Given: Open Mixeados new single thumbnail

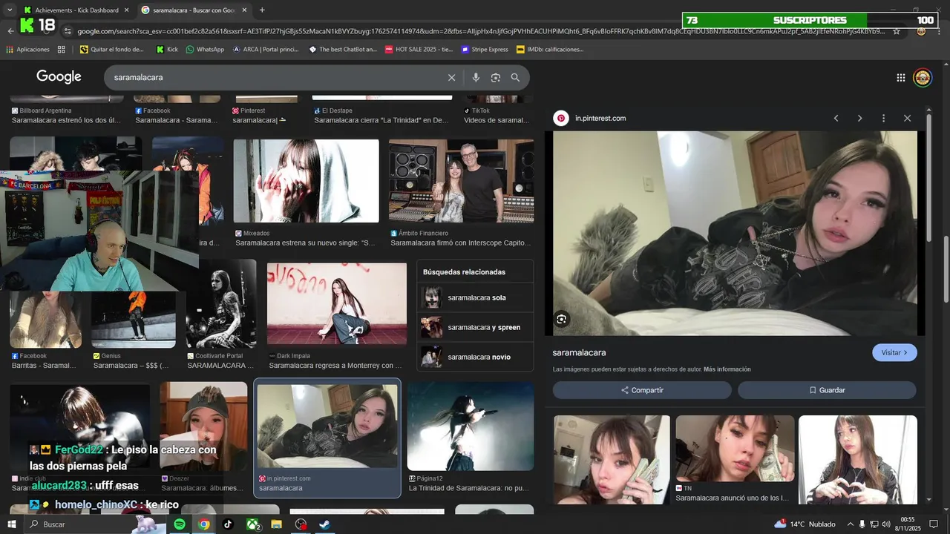Looking at the screenshot, I should (x=306, y=181).
